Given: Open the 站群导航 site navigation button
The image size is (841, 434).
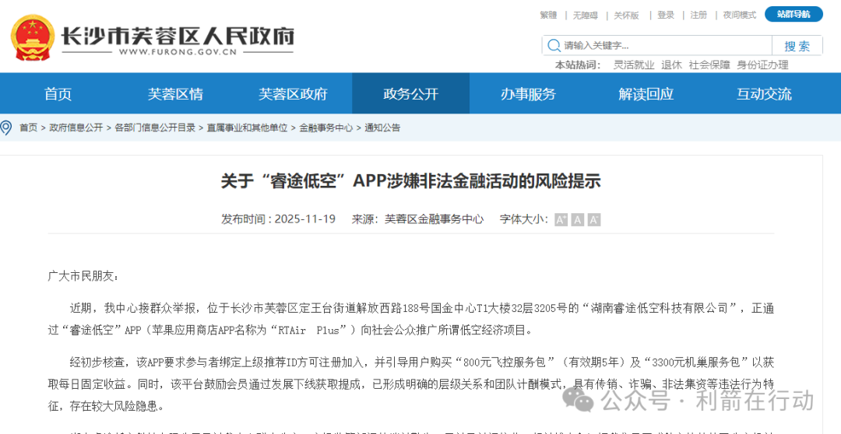Looking at the screenshot, I should point(793,14).
